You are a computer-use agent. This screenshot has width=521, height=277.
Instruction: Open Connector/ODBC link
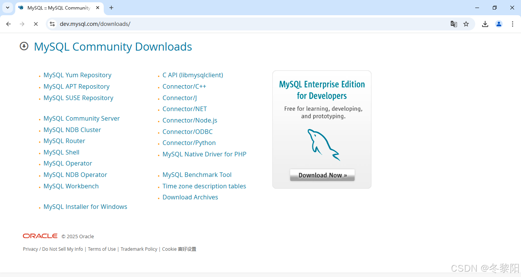click(x=187, y=132)
